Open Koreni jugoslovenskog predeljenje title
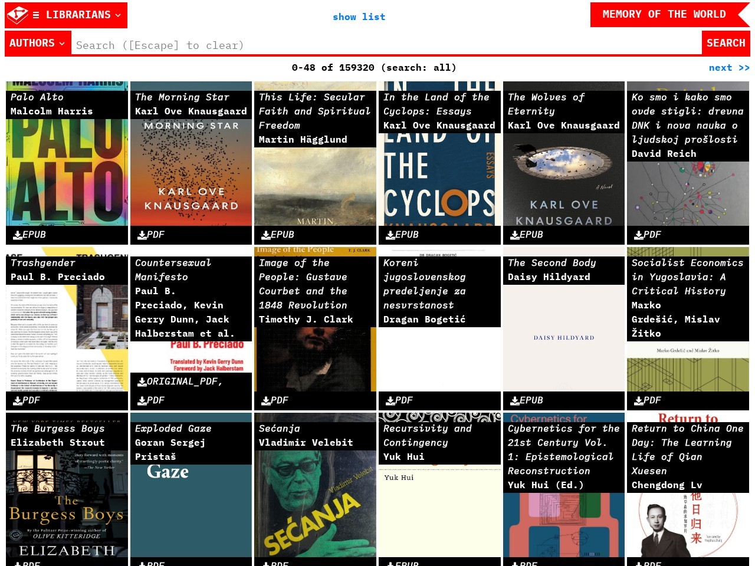Viewport: 755px width, 566px height. pyautogui.click(x=425, y=284)
